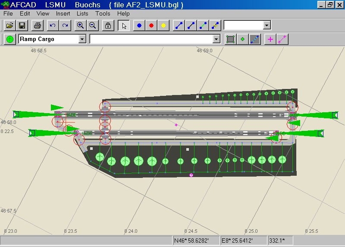This screenshot has width=345, height=247.
Task: Toggle the padlock lock button
Action: (108, 25)
